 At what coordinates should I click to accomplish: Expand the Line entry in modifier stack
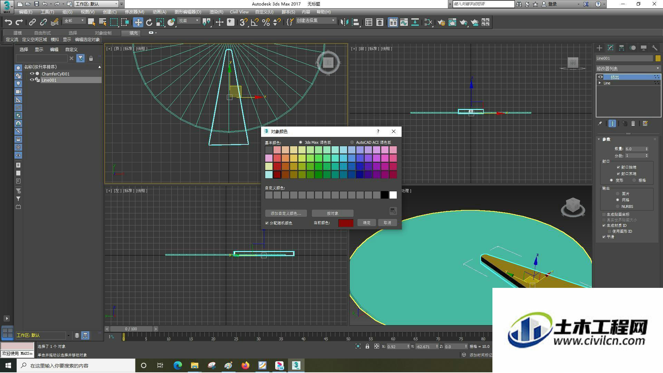click(x=600, y=83)
